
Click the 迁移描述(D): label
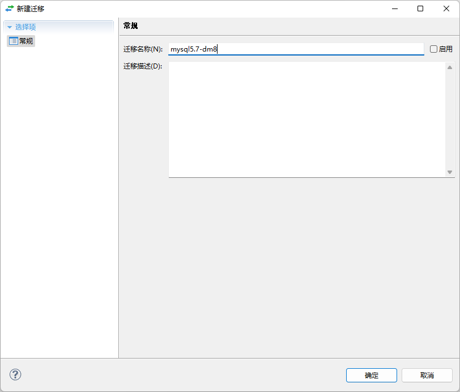tap(143, 66)
